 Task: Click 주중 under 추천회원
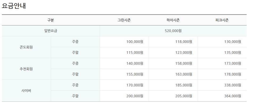[x=75, y=63]
